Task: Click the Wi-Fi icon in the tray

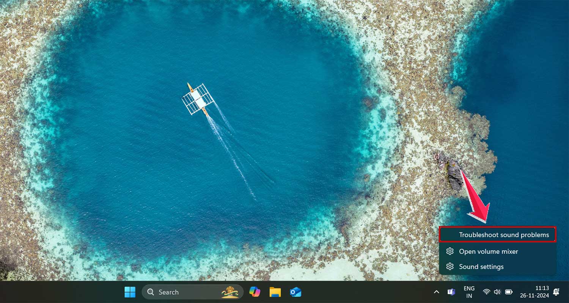Action: point(487,292)
